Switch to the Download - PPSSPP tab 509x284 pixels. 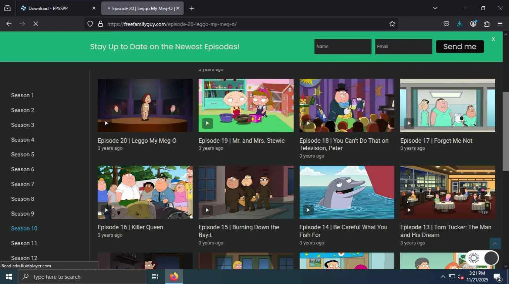click(58, 8)
